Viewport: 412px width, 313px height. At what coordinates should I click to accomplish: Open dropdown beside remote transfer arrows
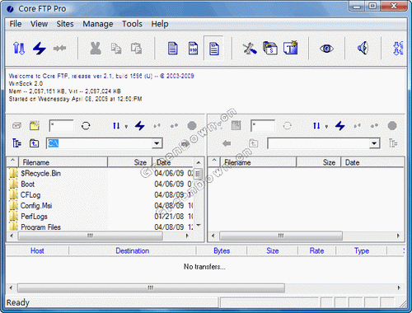click(x=326, y=127)
